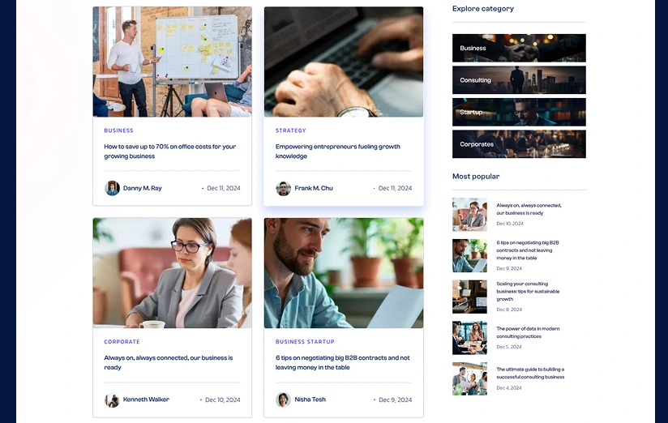The width and height of the screenshot is (668, 423).
Task: Open 'How to save up to 70%' article
Action: point(170,152)
